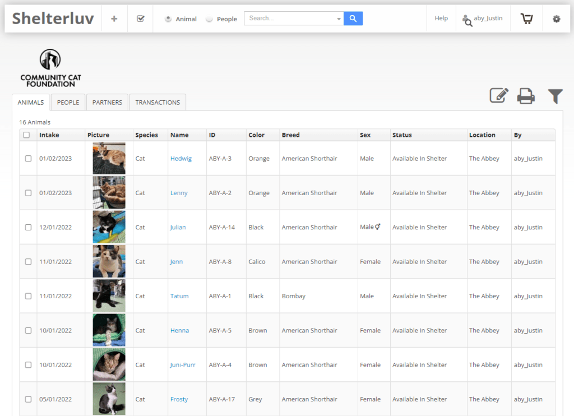This screenshot has height=416, width=574.
Task: Click the edit pencil icon above the table
Action: pos(499,95)
